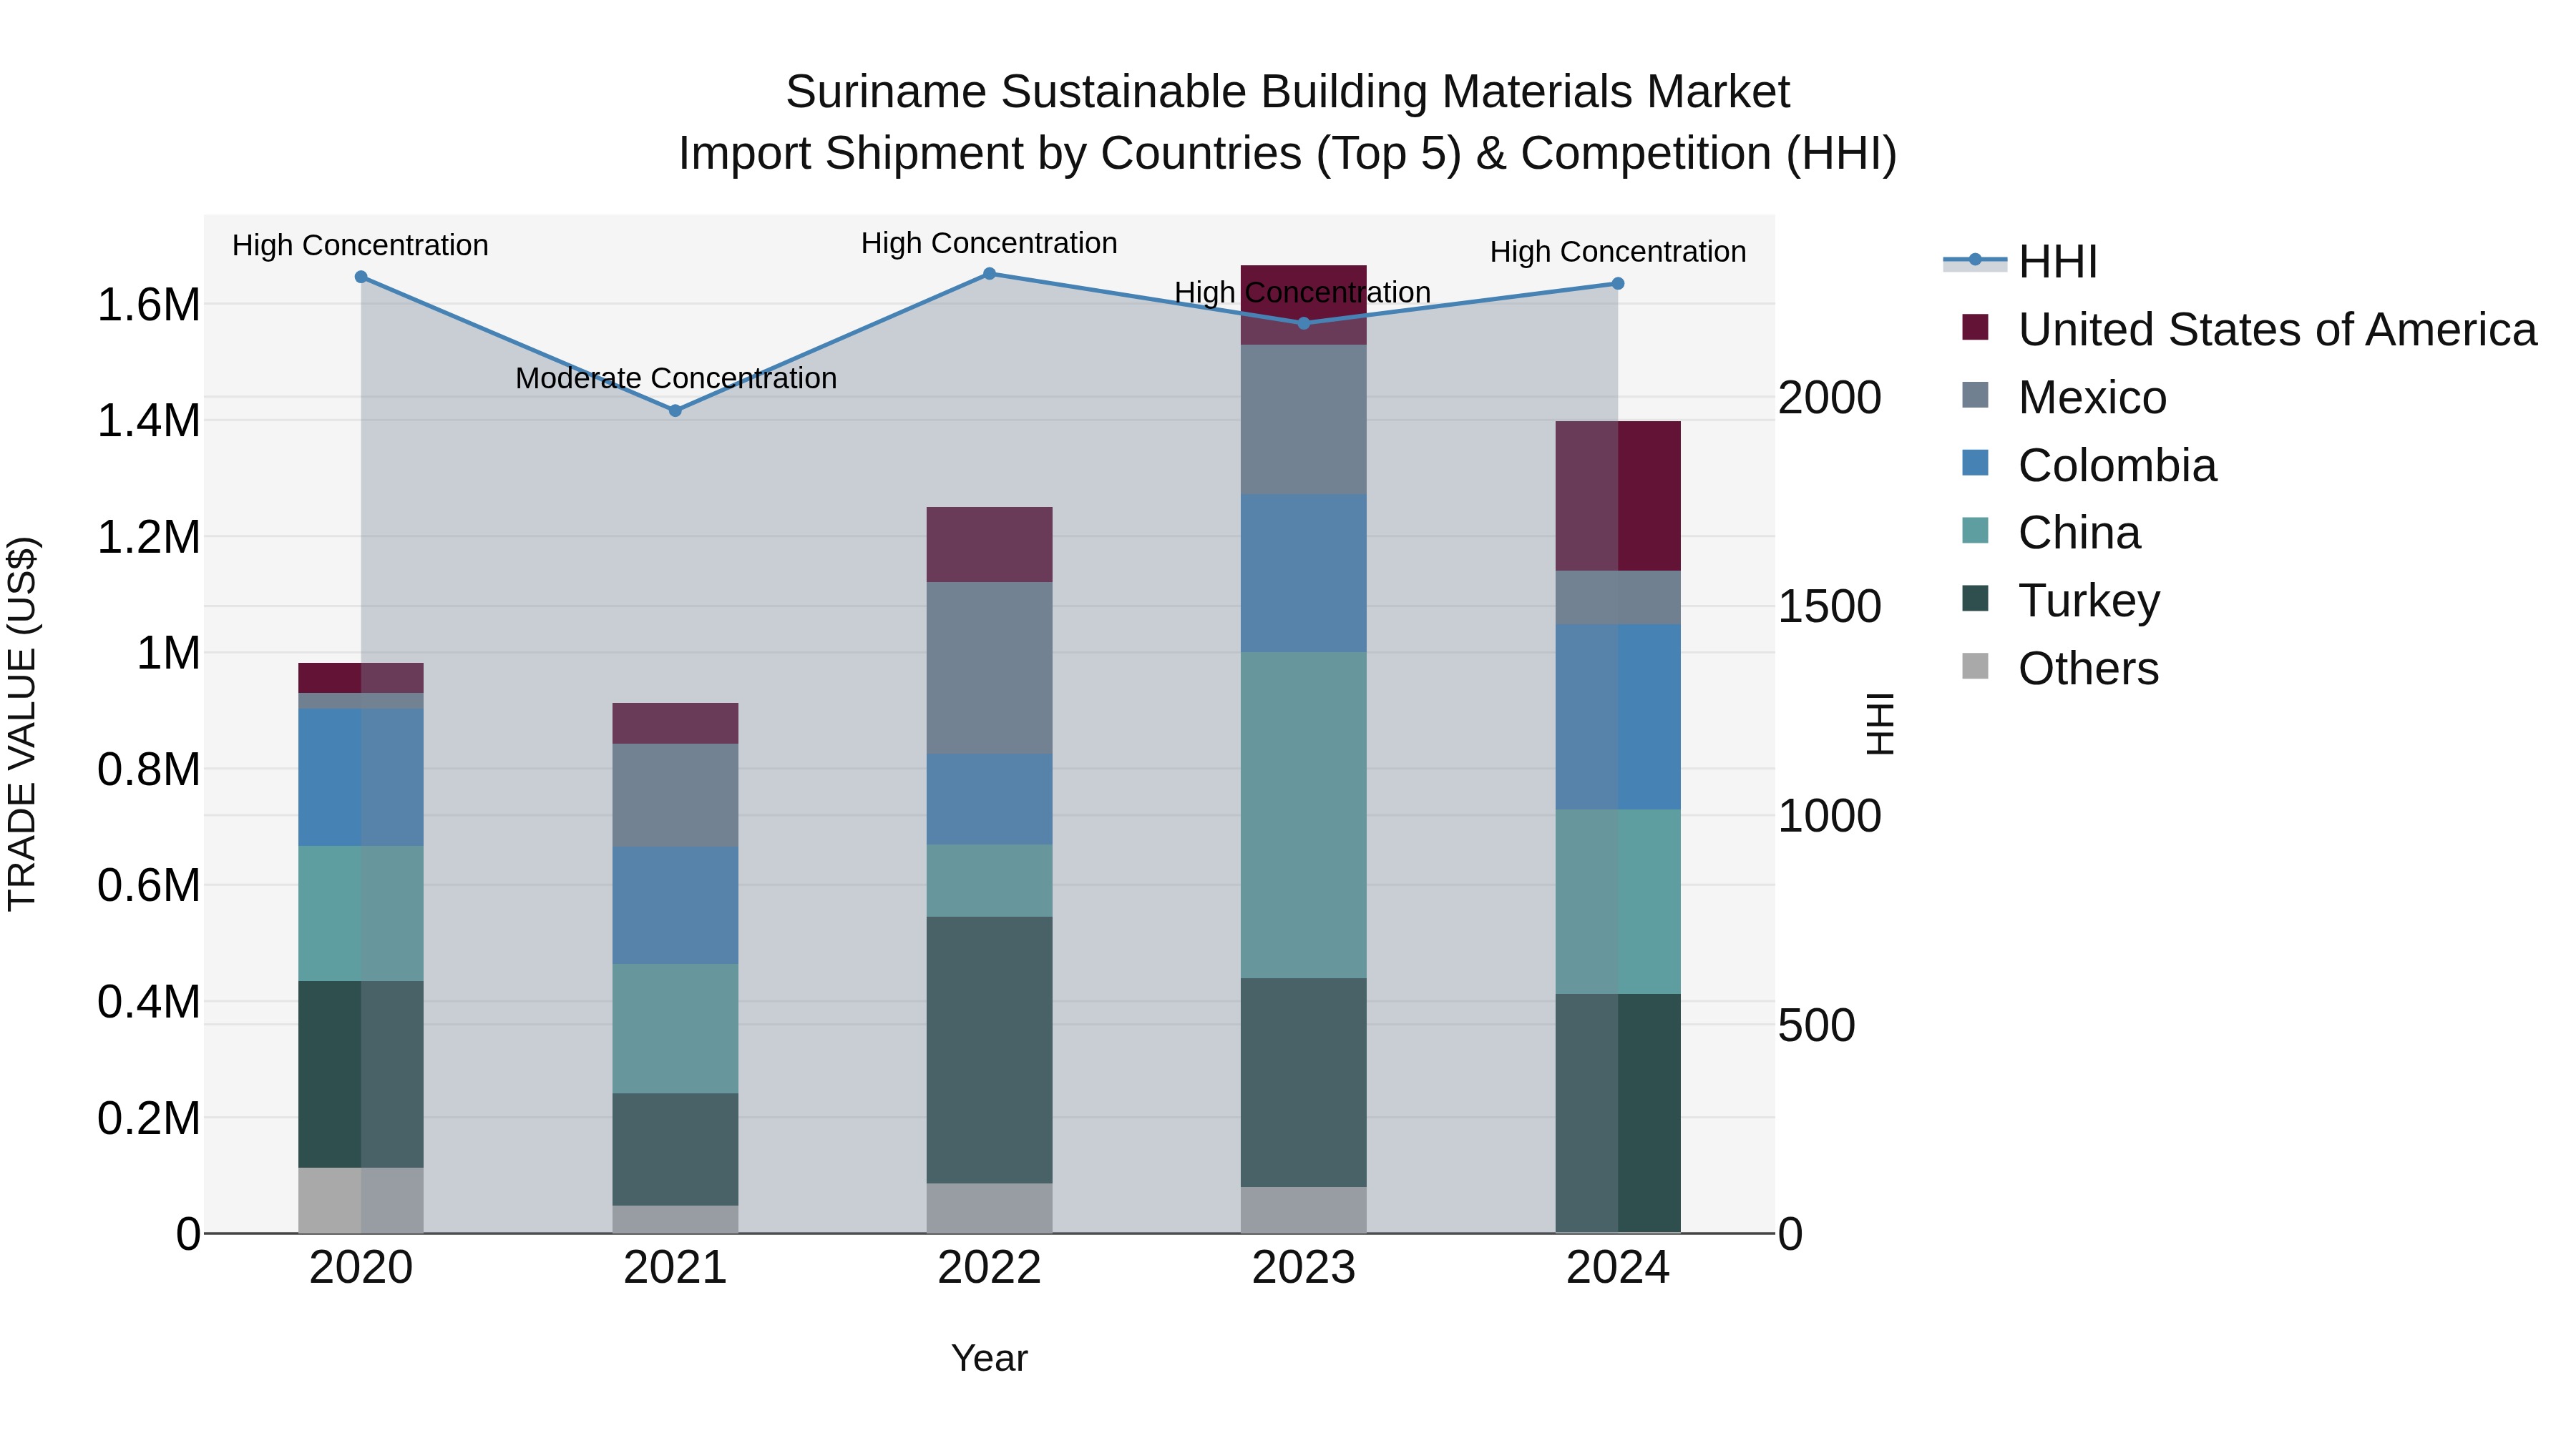Click the High Concentration label above 2020
The width and height of the screenshot is (2576, 1448).
tap(361, 246)
